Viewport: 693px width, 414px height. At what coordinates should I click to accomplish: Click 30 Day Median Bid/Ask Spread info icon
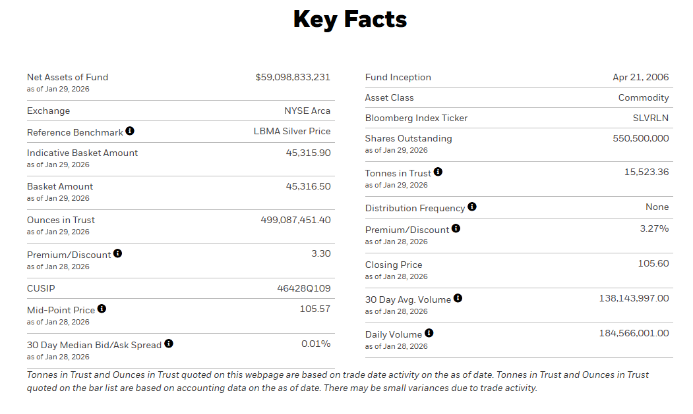pyautogui.click(x=169, y=344)
